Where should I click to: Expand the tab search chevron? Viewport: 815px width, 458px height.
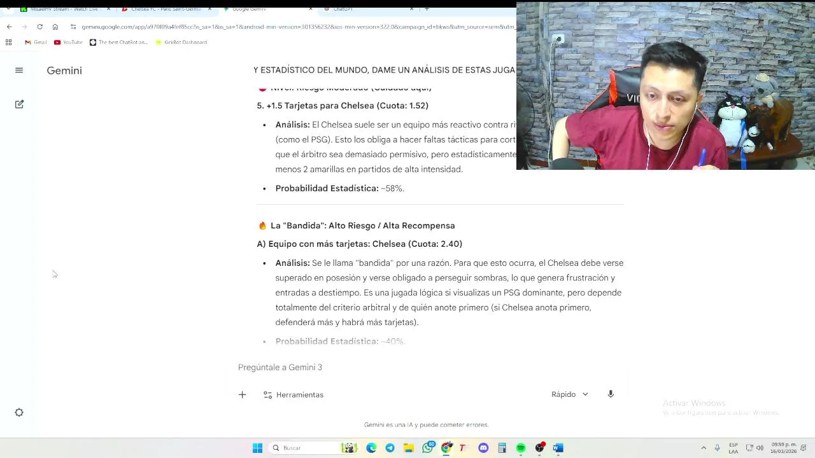point(8,10)
